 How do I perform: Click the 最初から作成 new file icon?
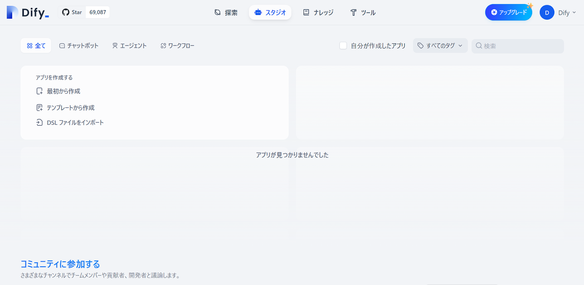point(39,91)
